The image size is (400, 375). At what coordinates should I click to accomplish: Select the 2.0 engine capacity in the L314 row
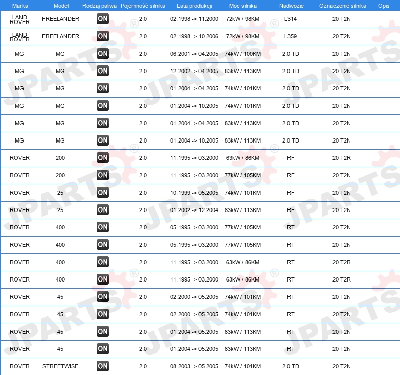(x=143, y=19)
